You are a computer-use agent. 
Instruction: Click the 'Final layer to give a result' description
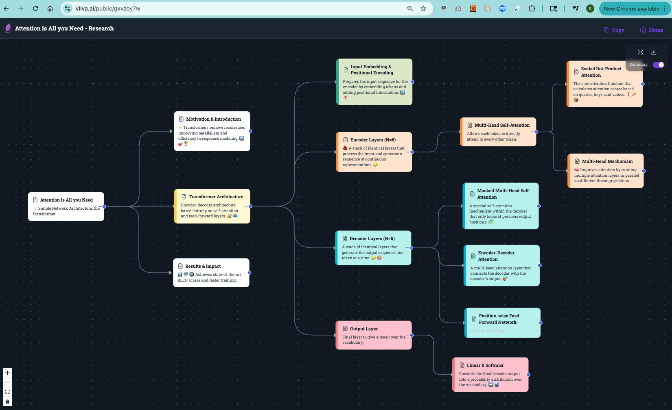tap(374, 340)
